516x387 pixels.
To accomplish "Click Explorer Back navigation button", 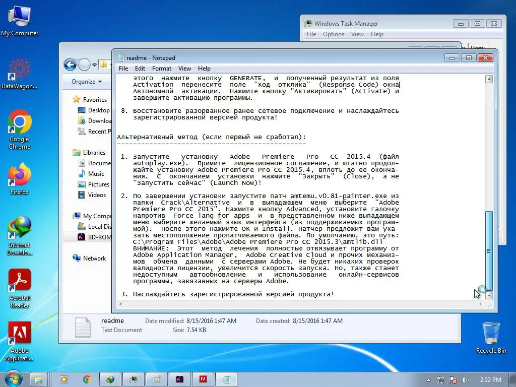I will click(x=70, y=64).
